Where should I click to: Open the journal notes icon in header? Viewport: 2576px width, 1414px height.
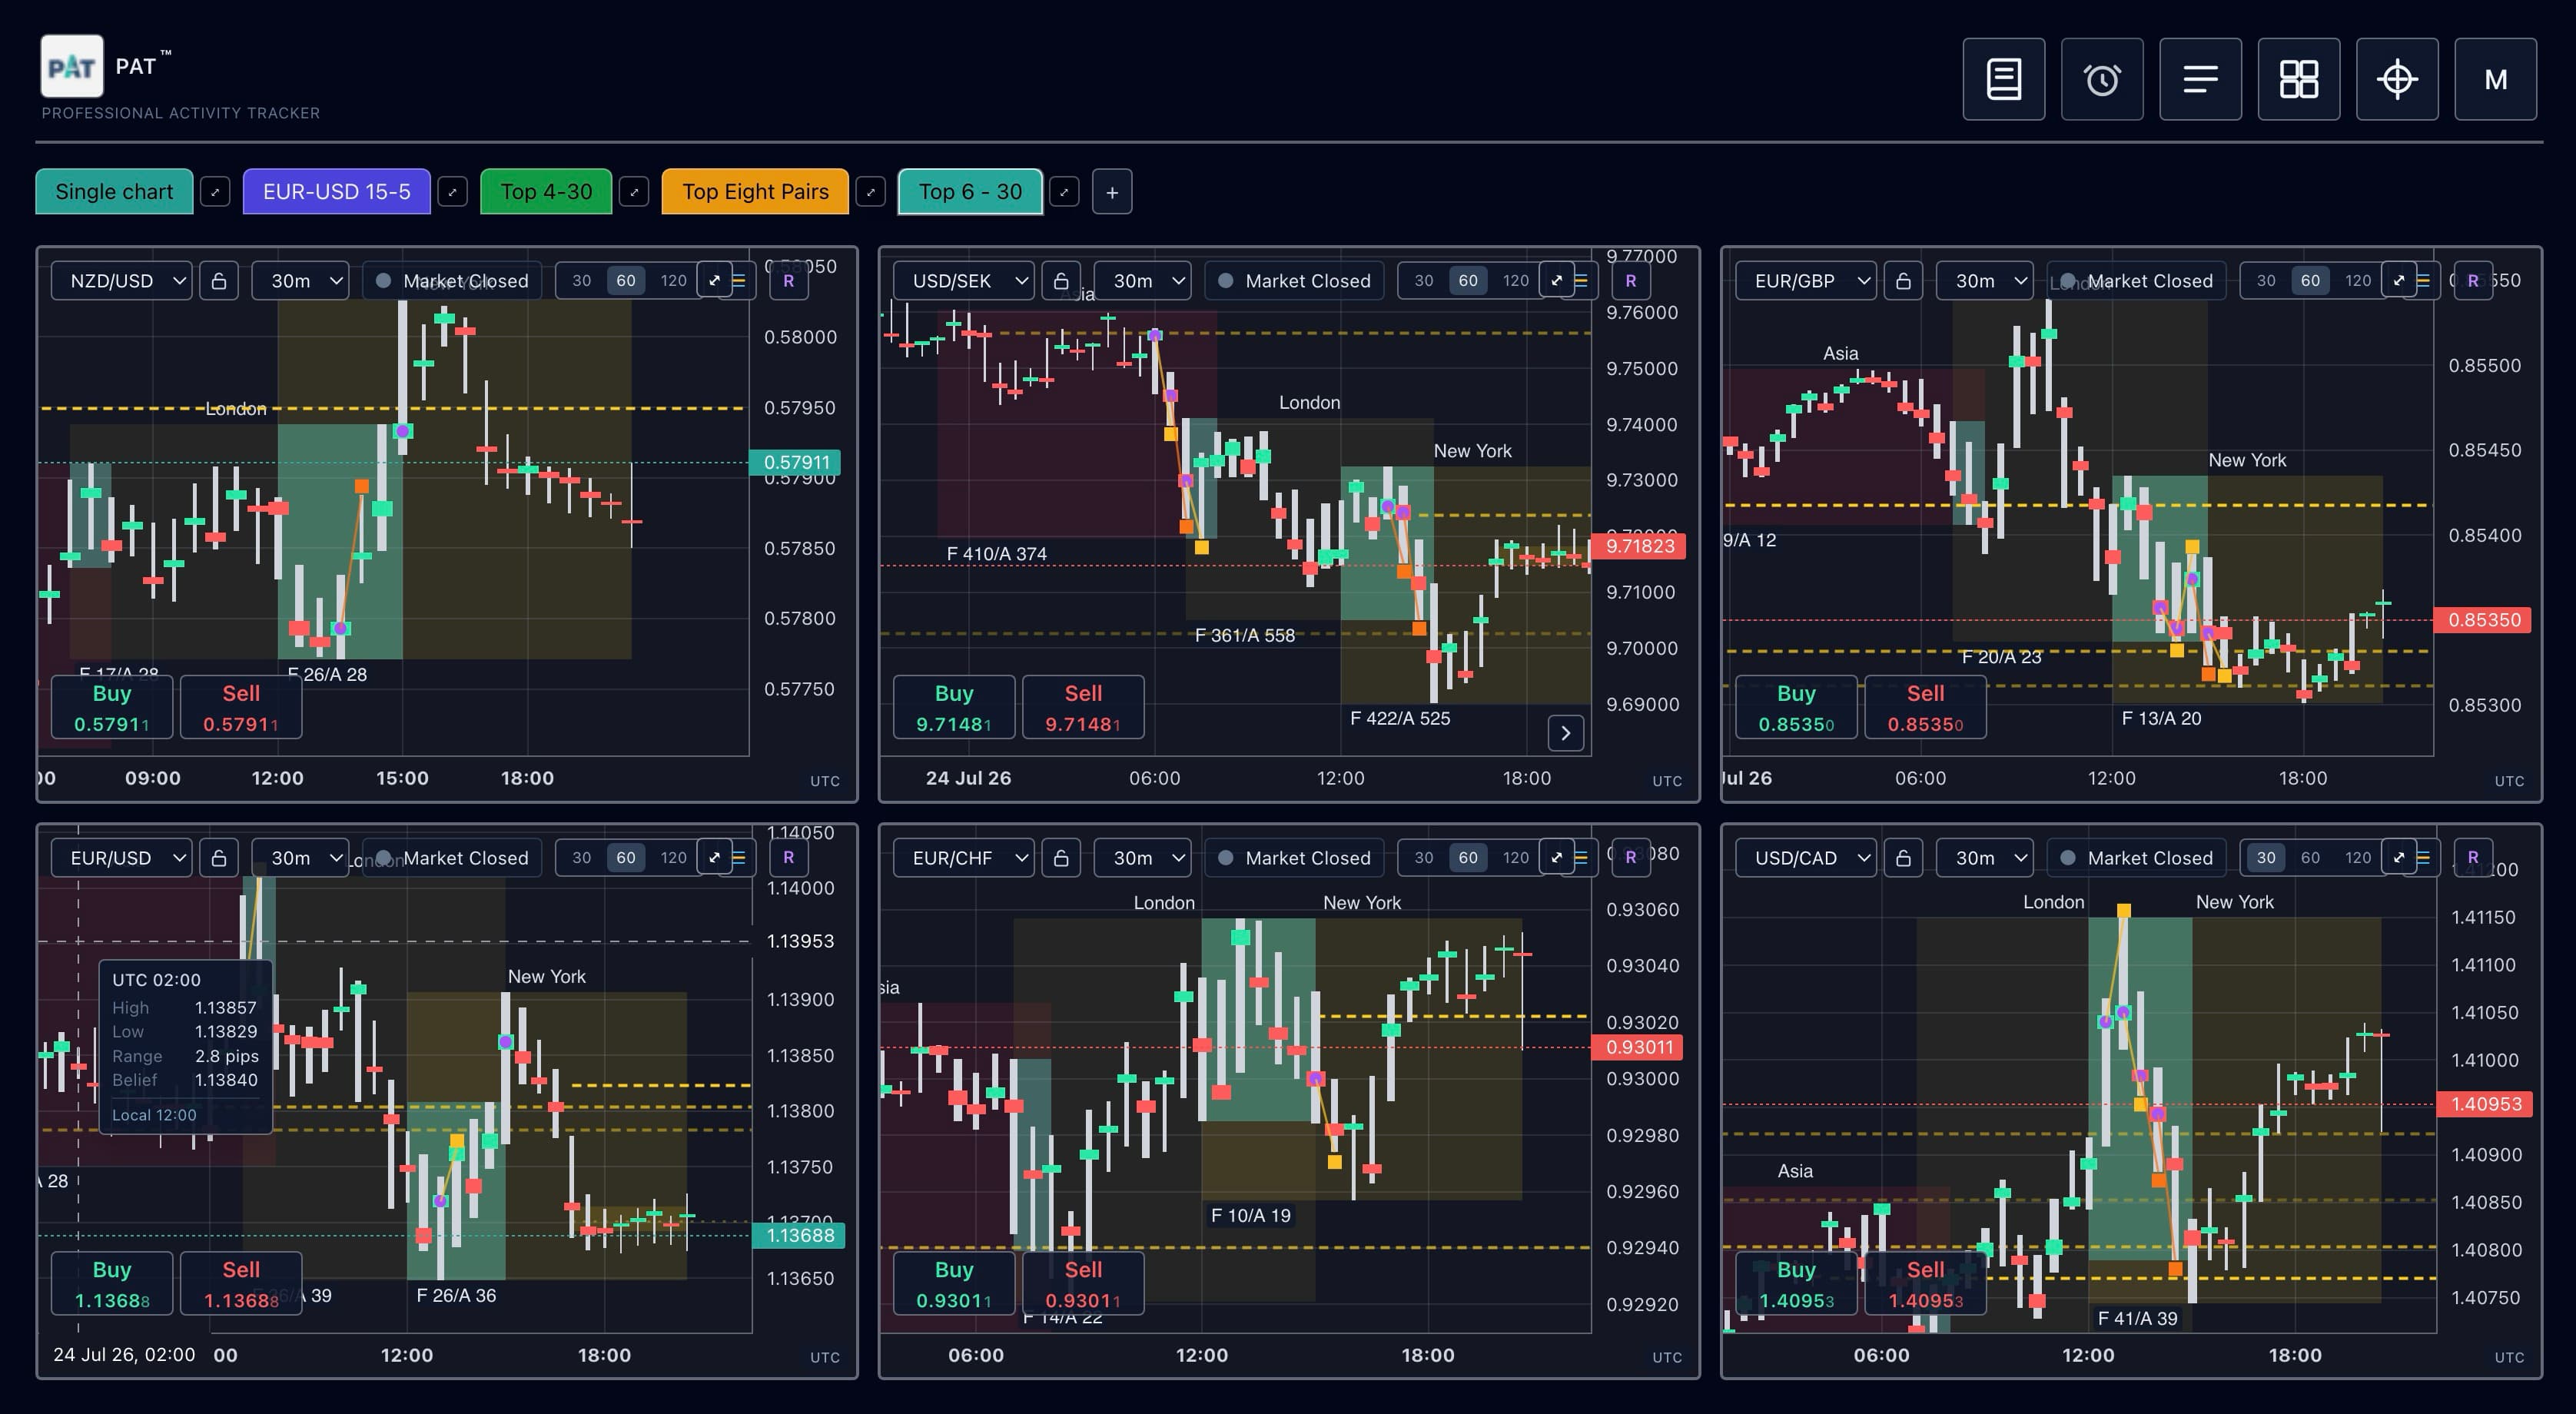pyautogui.click(x=2003, y=79)
